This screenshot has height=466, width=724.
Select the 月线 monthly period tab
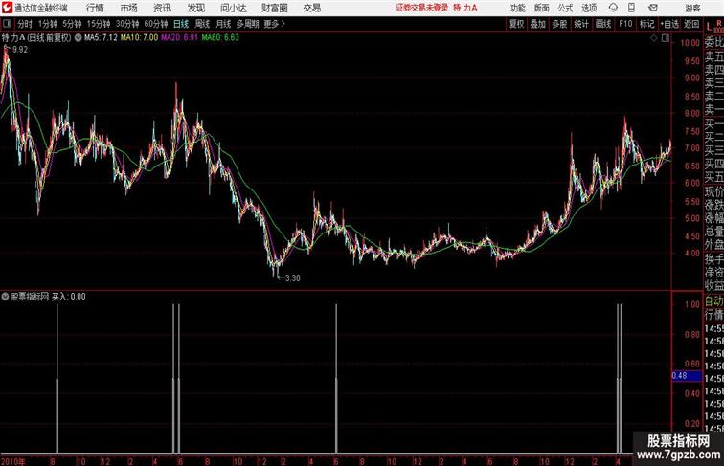[223, 24]
